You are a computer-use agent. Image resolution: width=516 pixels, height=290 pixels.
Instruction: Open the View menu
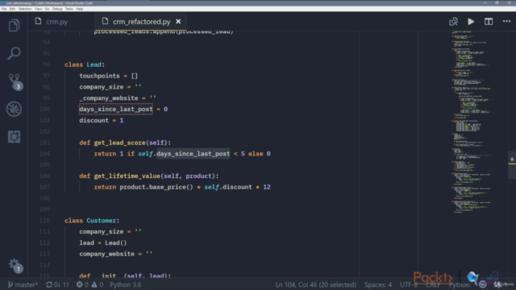pos(39,9)
